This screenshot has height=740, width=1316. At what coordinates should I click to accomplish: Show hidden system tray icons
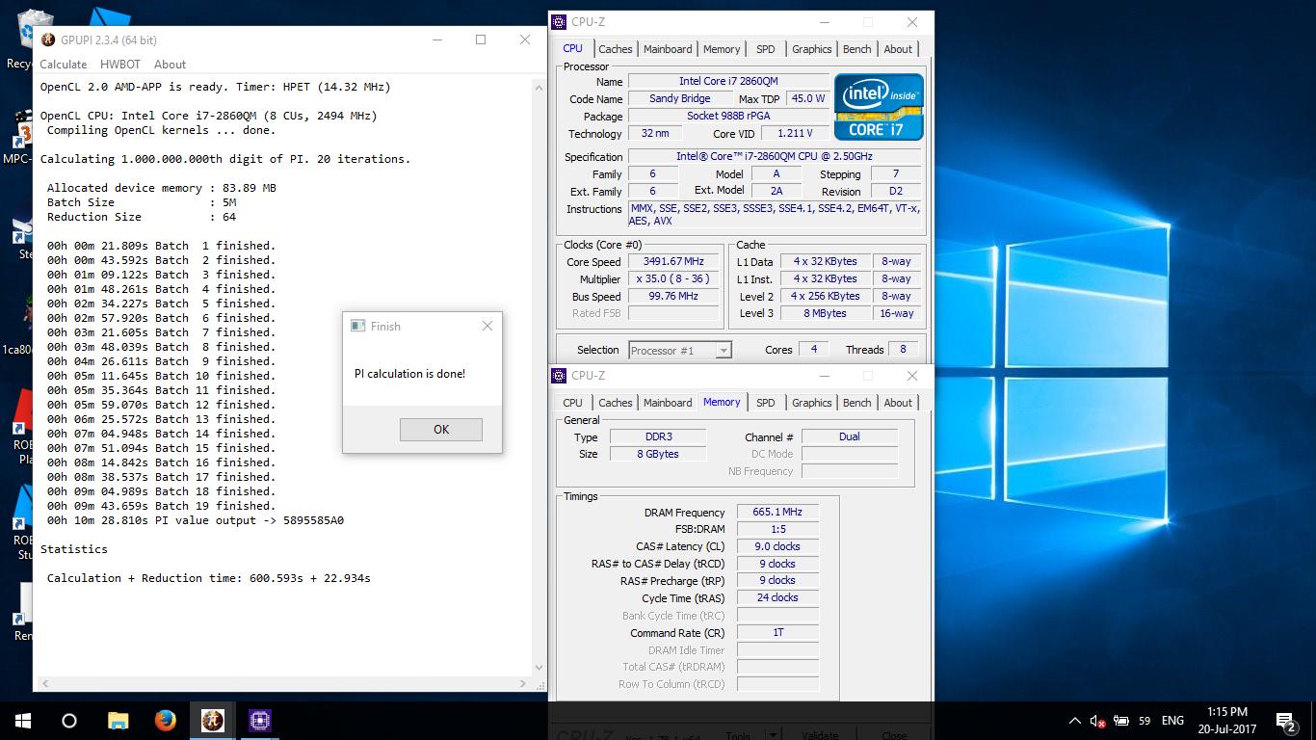pyautogui.click(x=1075, y=720)
